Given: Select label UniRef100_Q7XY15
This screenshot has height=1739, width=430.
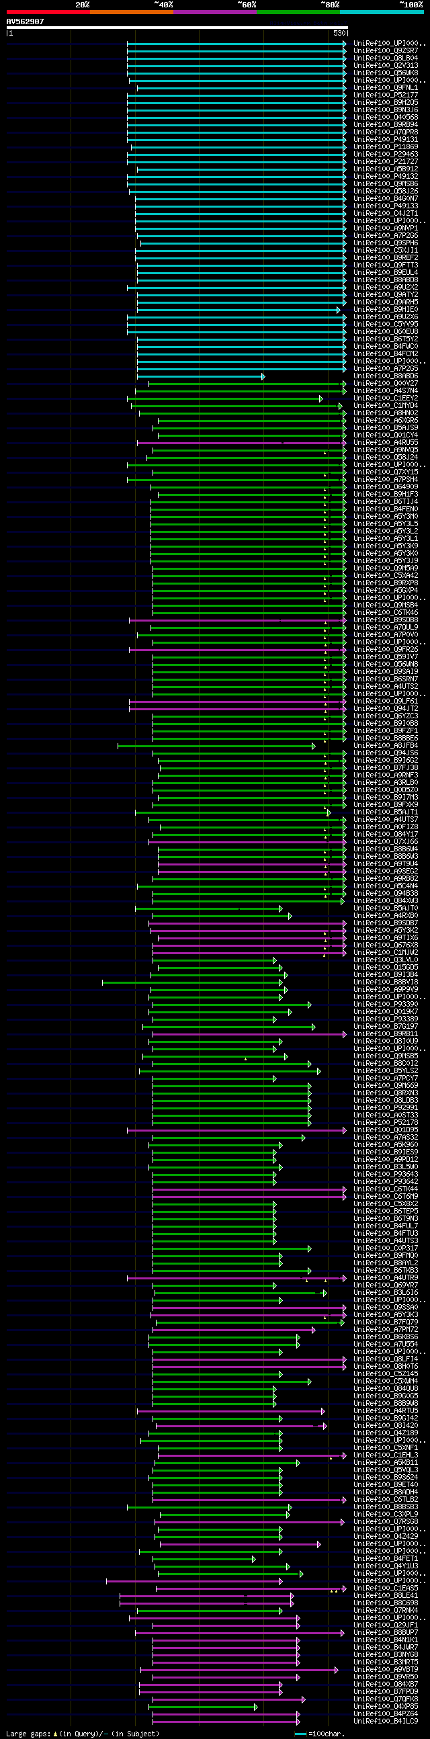Looking at the screenshot, I should click(x=386, y=472).
